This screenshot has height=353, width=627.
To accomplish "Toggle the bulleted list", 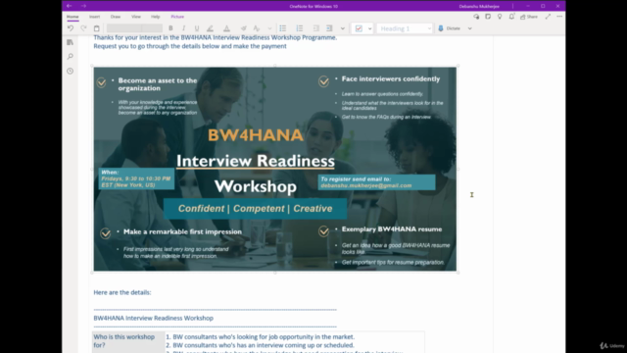I will pos(283,28).
